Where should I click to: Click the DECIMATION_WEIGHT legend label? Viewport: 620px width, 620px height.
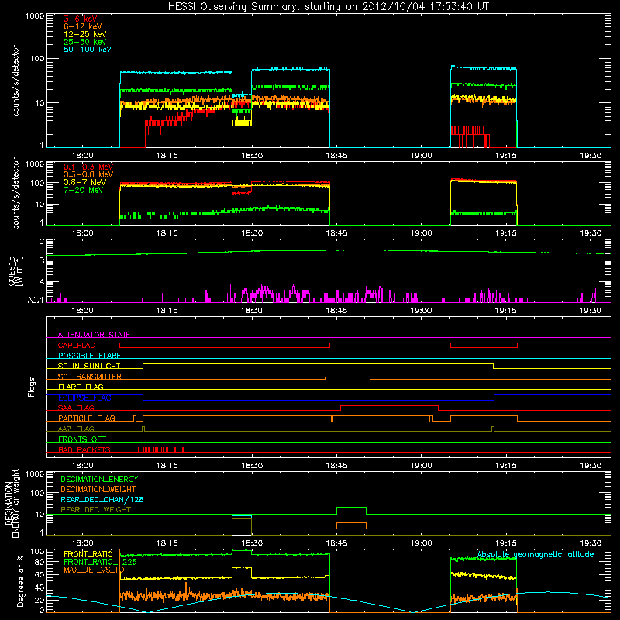click(98, 489)
